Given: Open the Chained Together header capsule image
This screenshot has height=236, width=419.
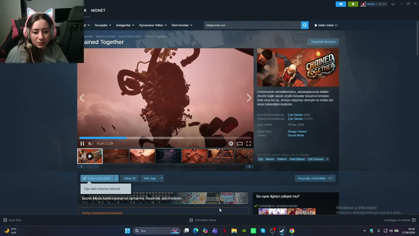Looking at the screenshot, I should (x=298, y=68).
